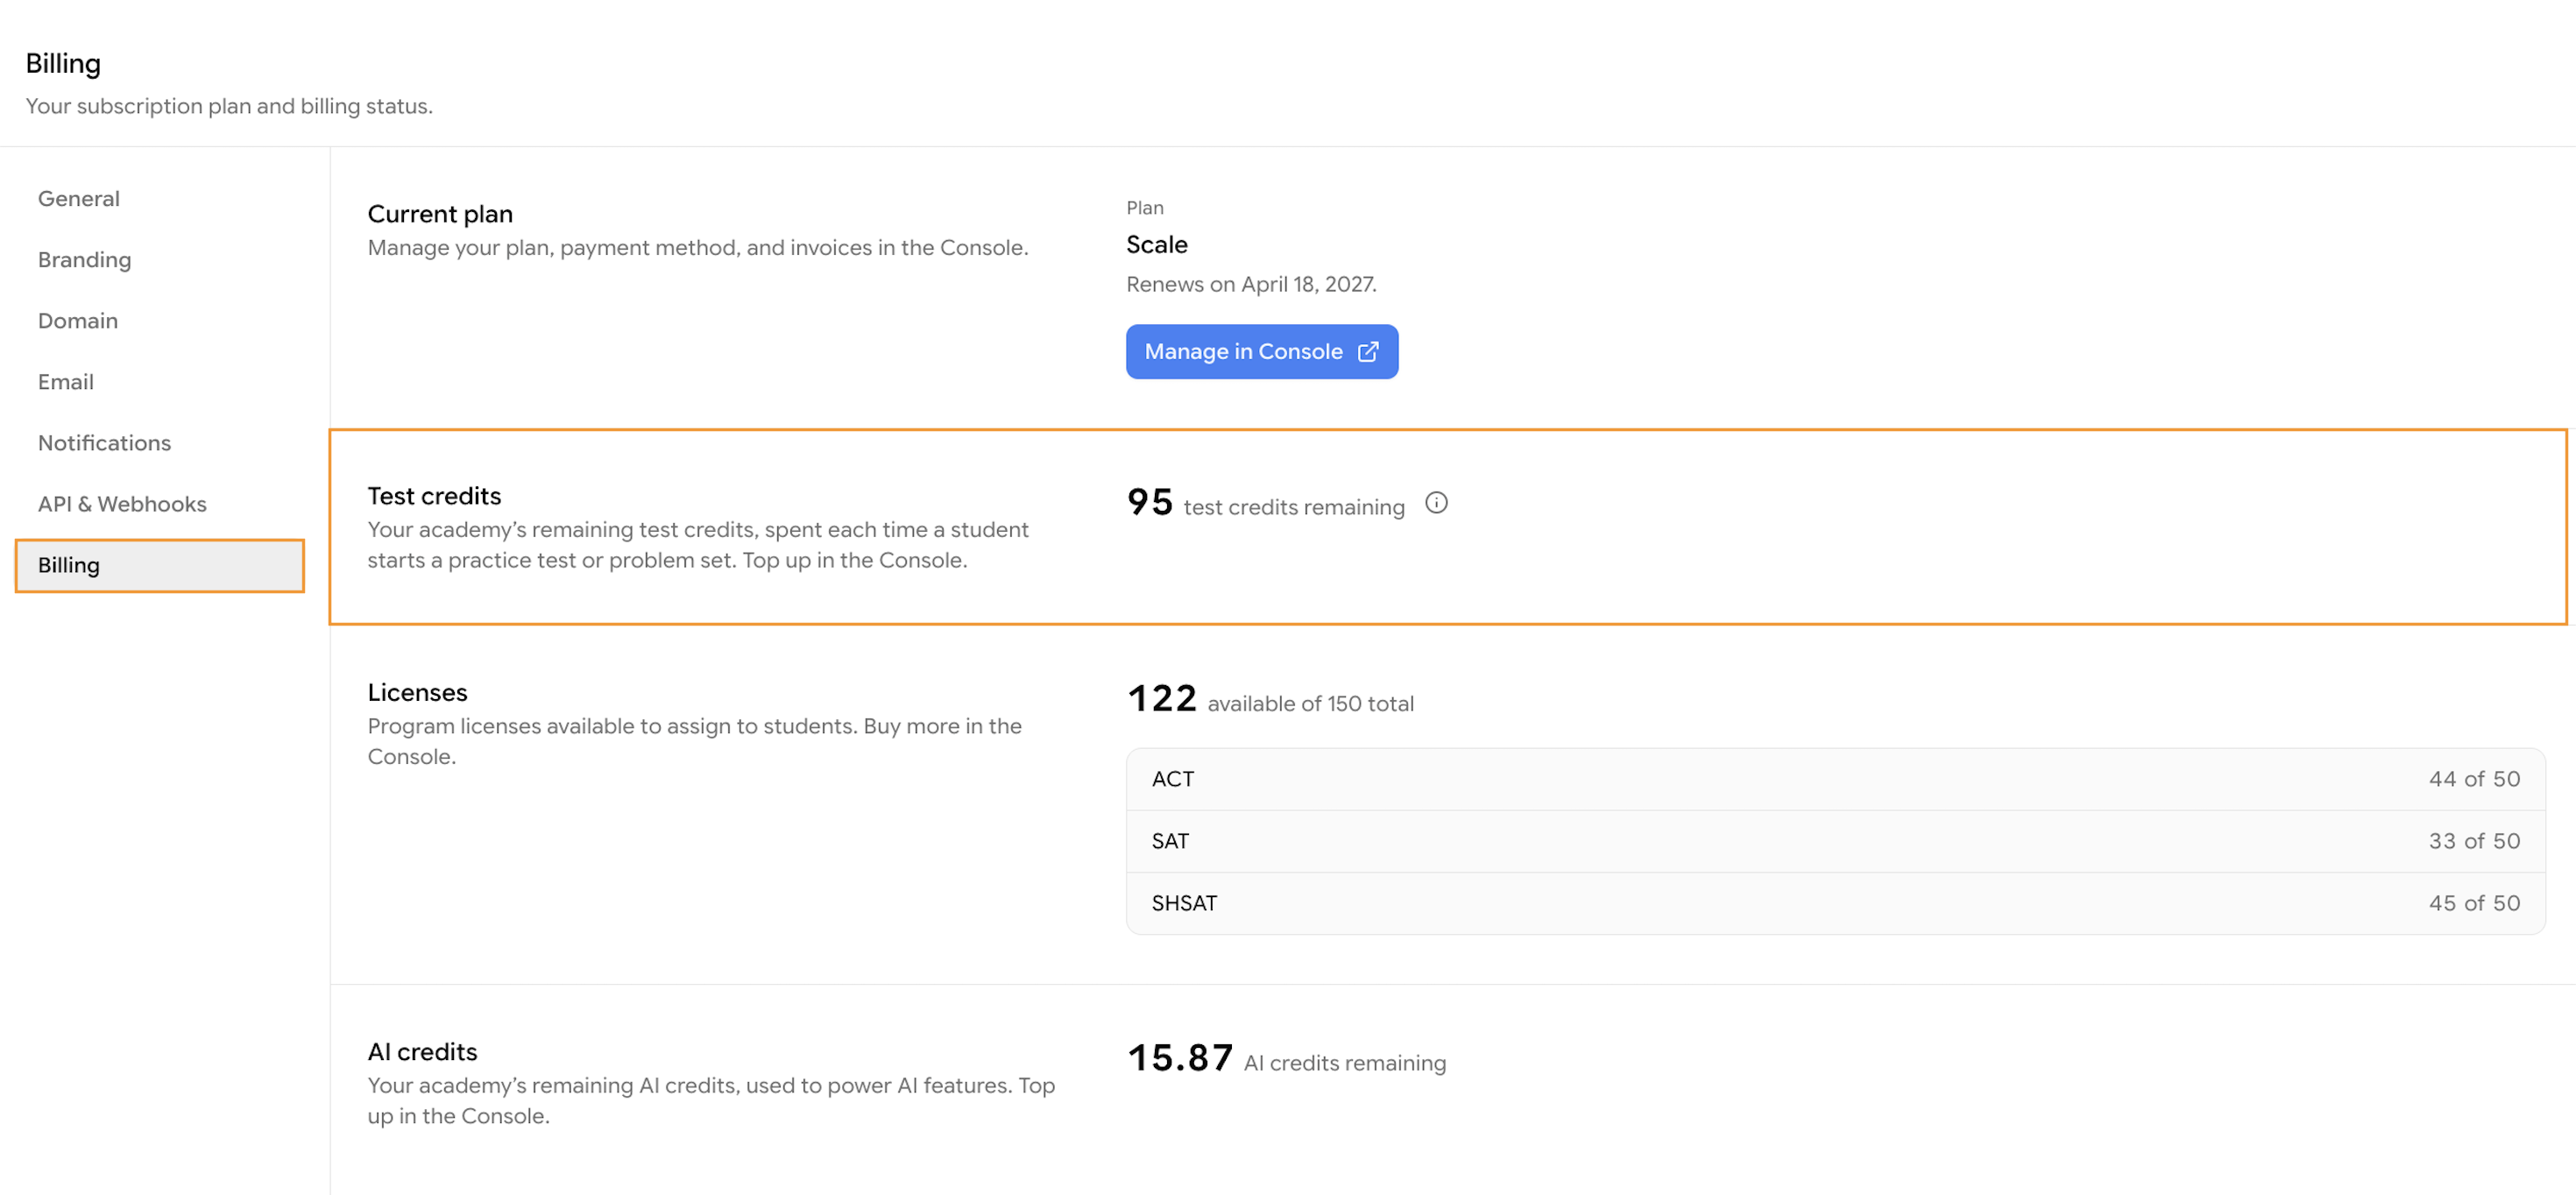Select the Billing sidebar item

[x=160, y=566]
